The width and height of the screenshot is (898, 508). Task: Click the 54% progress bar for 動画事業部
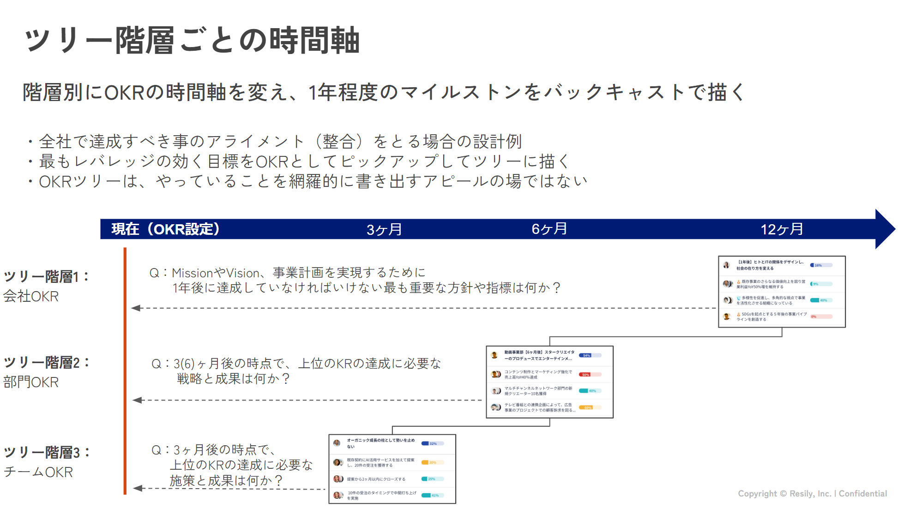point(590,355)
